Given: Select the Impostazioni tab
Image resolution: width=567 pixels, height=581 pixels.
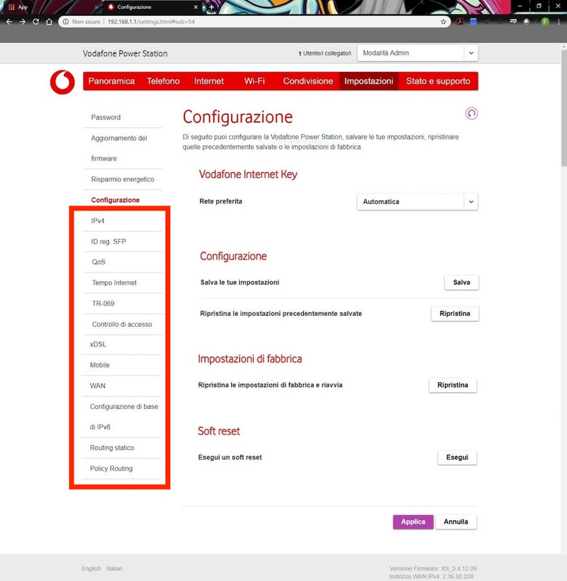Looking at the screenshot, I should [369, 81].
